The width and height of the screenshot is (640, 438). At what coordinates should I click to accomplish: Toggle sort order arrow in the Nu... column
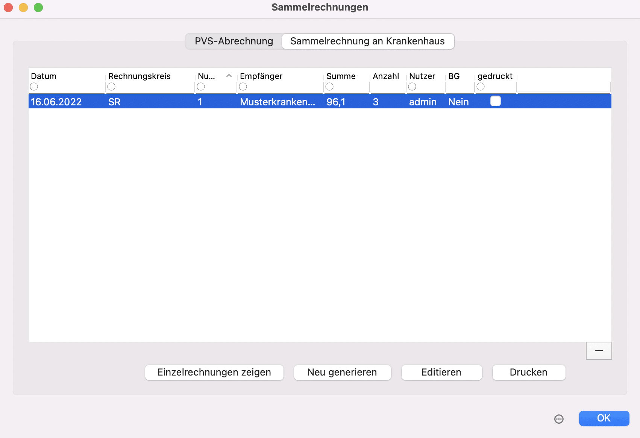point(229,76)
